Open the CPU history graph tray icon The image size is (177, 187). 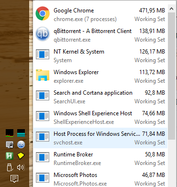click(10, 133)
